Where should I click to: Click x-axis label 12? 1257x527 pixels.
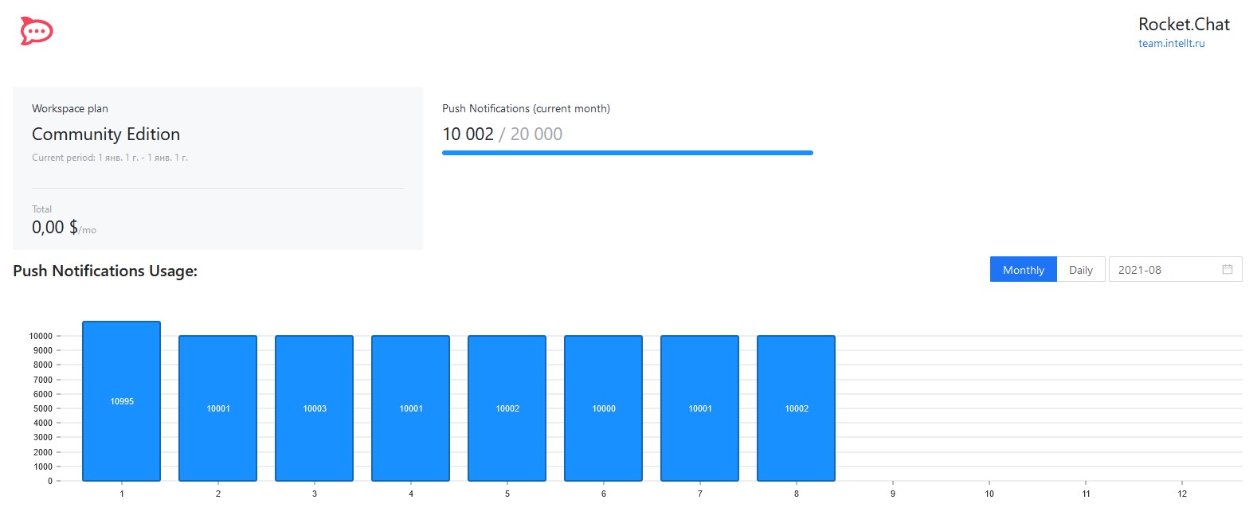pyautogui.click(x=1182, y=494)
